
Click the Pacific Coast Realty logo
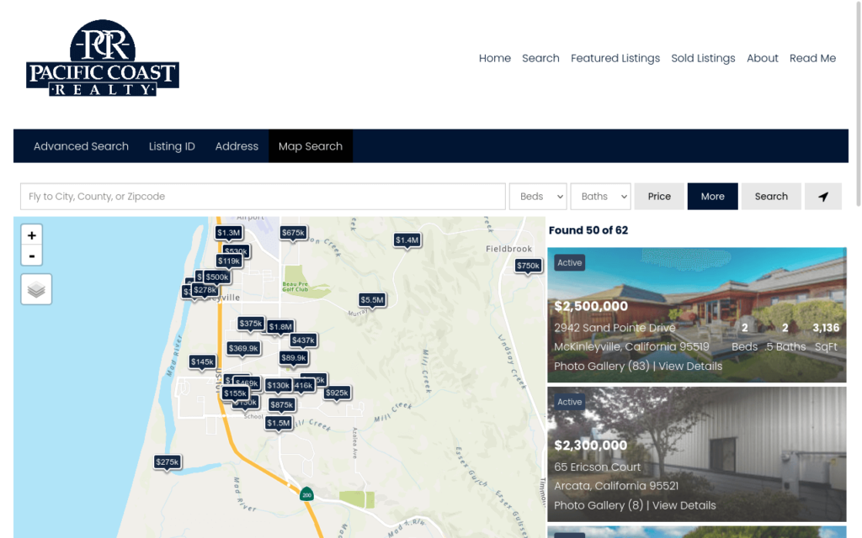click(103, 58)
